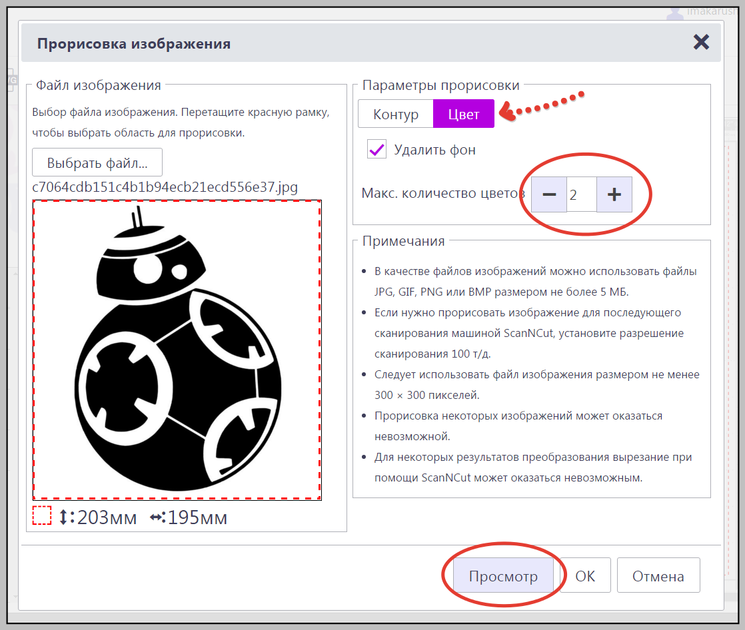Switch to the Контур tracing mode

coord(396,113)
